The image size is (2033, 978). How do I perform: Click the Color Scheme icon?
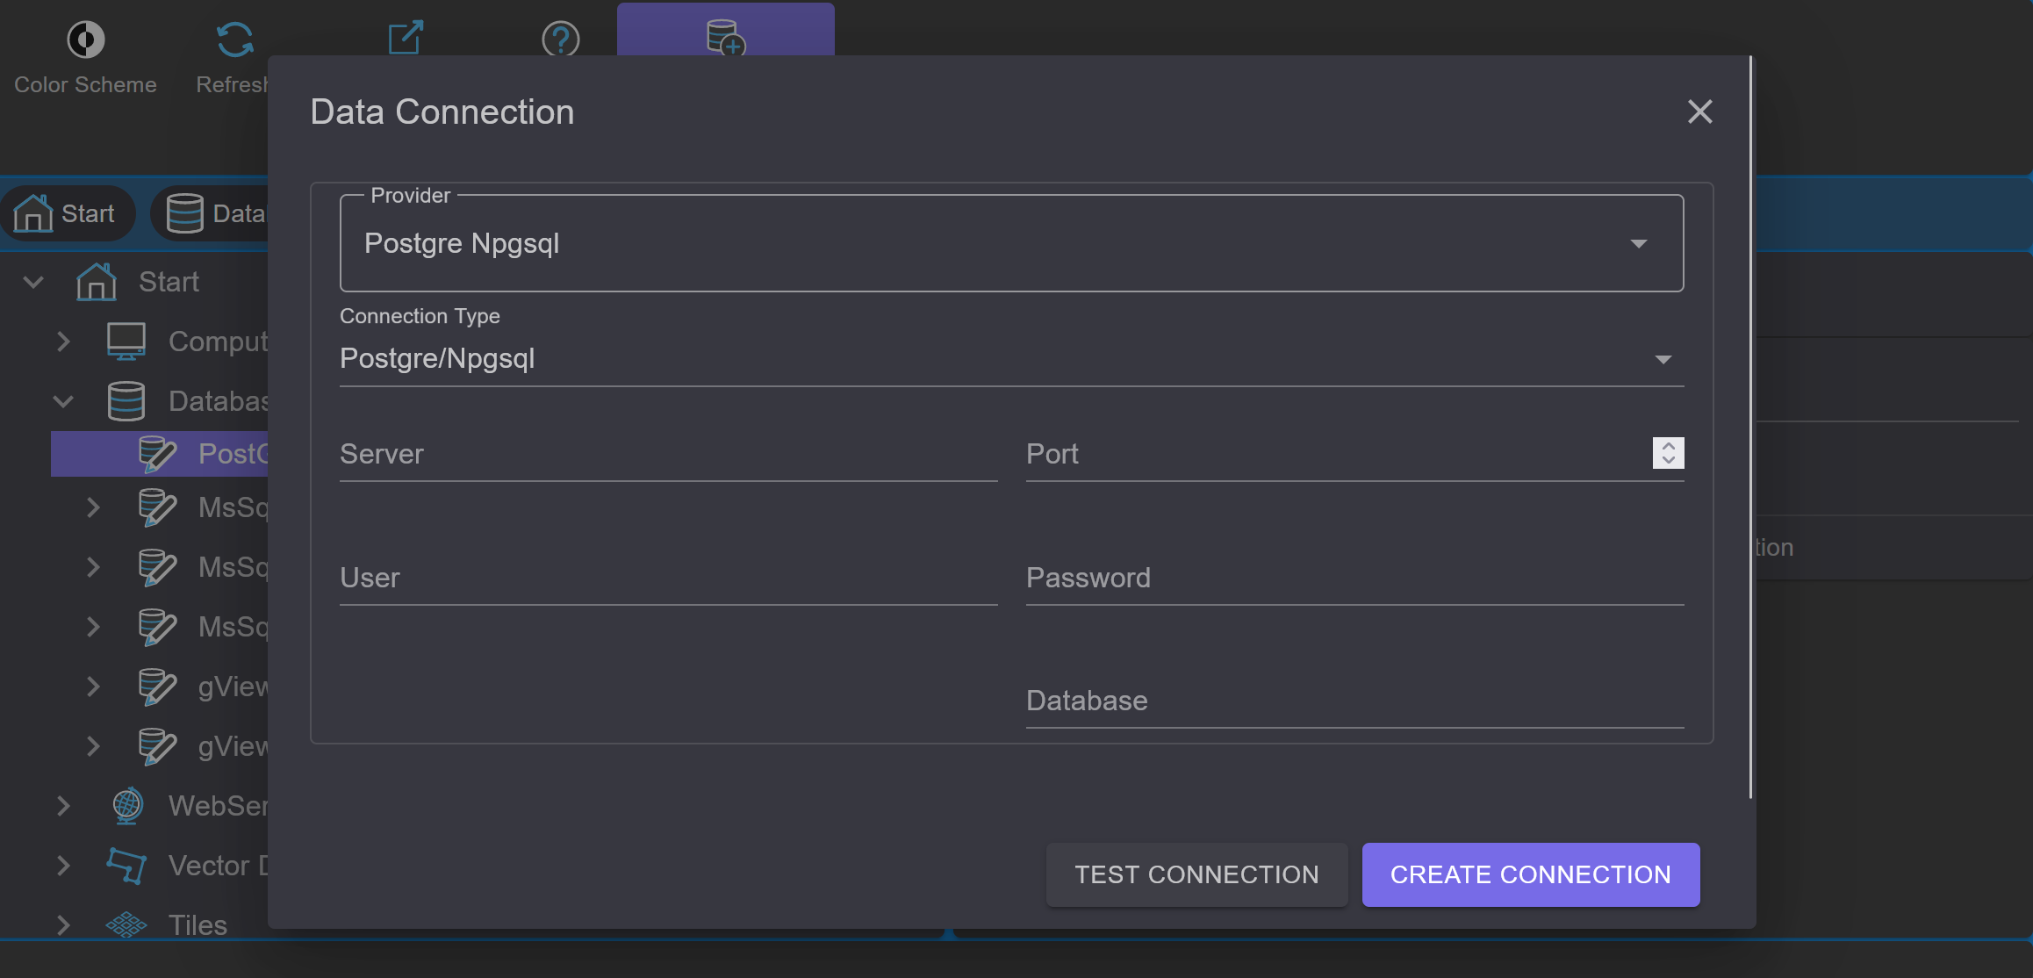(85, 40)
